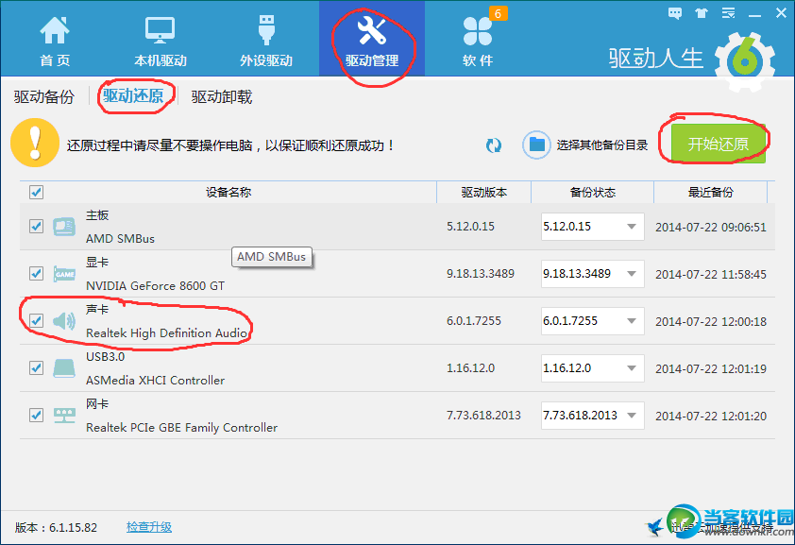The width and height of the screenshot is (795, 545).
Task: Expand the 9.18.13.3489 backup version dropdown
Action: coord(593,274)
